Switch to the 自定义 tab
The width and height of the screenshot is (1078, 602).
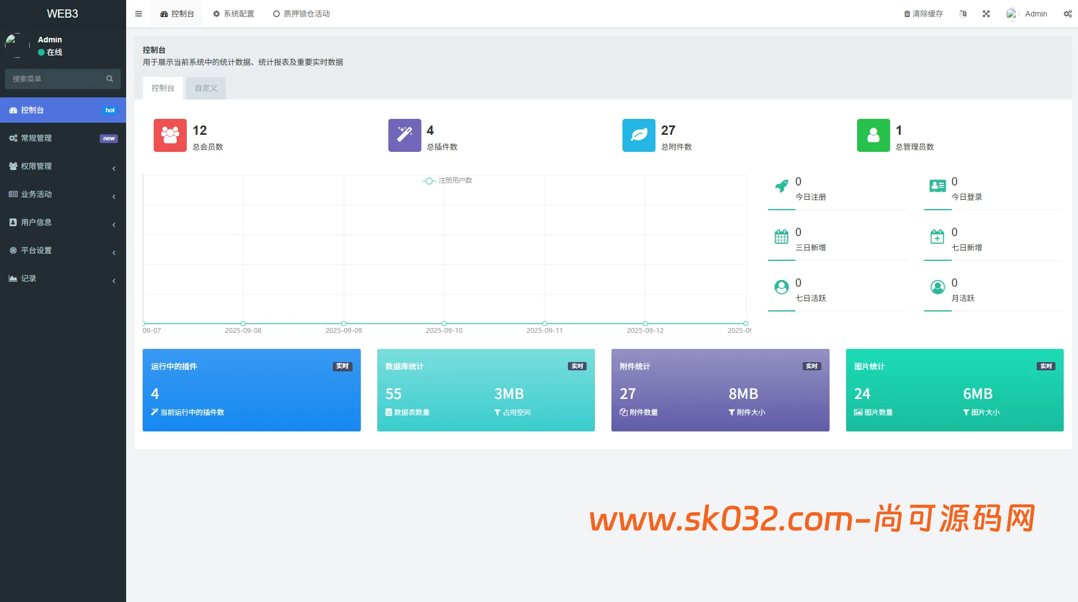[x=205, y=88]
